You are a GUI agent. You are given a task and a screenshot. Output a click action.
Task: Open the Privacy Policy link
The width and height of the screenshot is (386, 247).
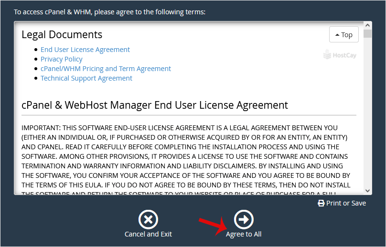coord(62,59)
